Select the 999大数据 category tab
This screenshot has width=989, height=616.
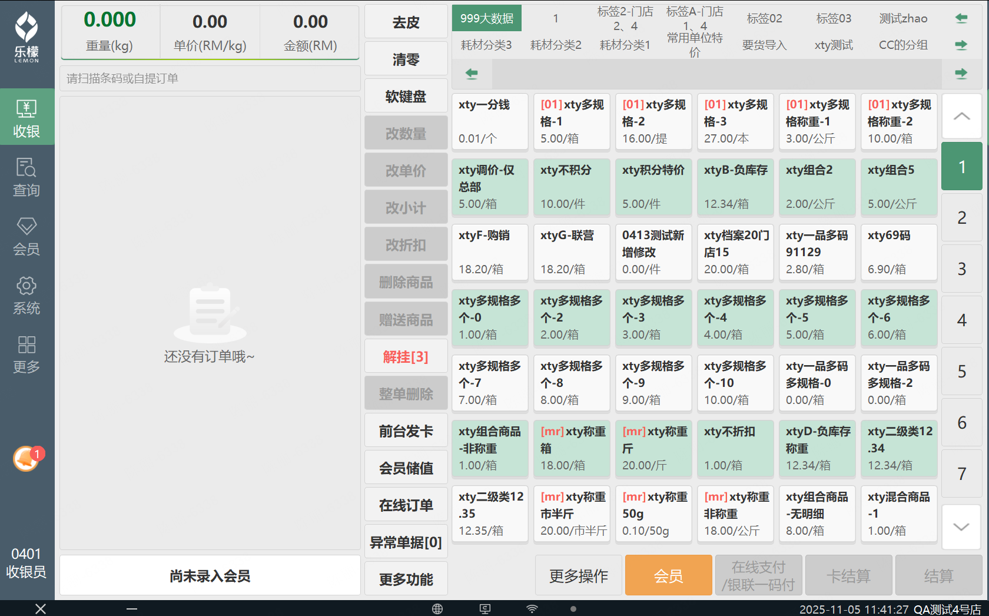pos(487,18)
